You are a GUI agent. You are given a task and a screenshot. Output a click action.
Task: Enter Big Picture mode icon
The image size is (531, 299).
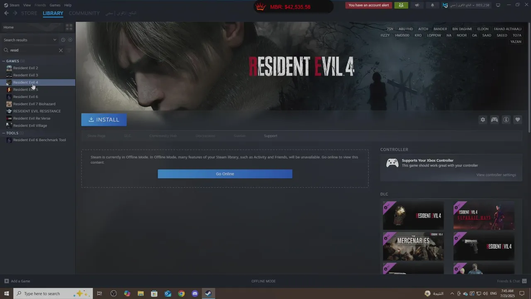point(498,5)
